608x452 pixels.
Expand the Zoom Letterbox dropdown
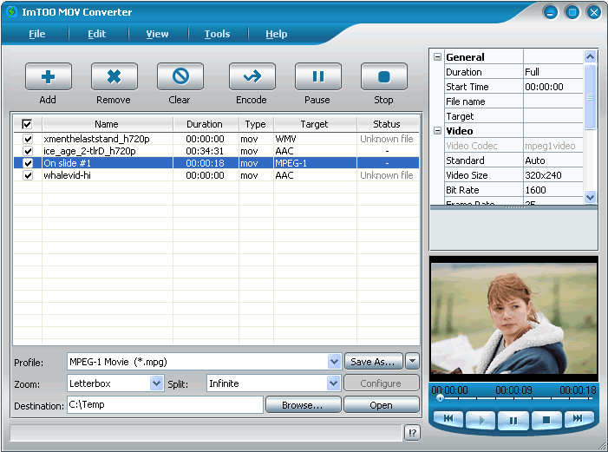pyautogui.click(x=156, y=383)
